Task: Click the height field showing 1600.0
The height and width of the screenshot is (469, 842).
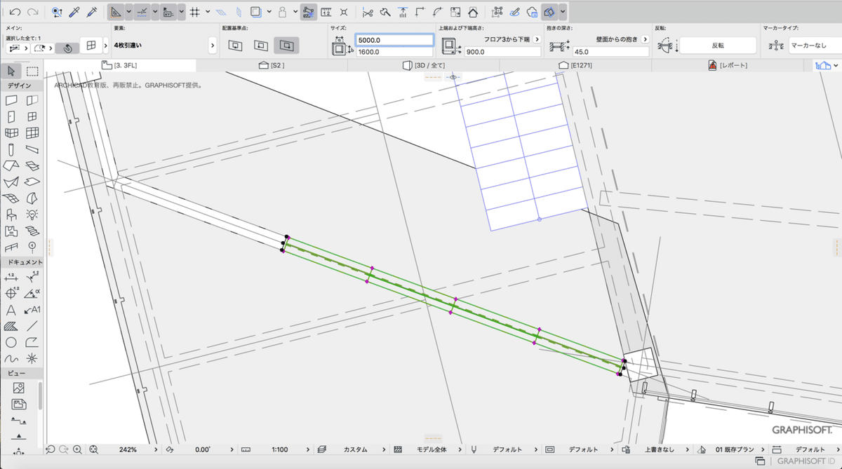Action: point(394,52)
